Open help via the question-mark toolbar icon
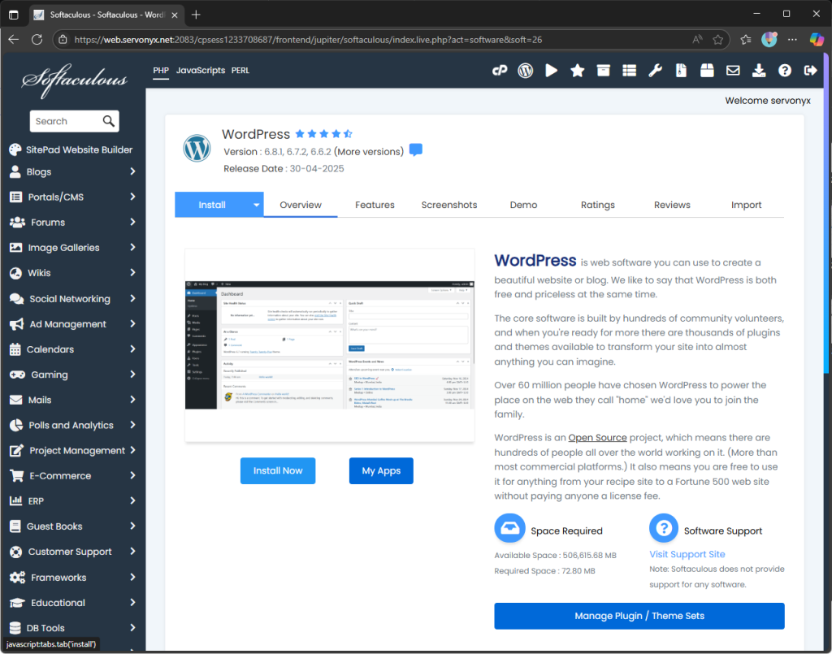The image size is (832, 654). click(x=785, y=71)
